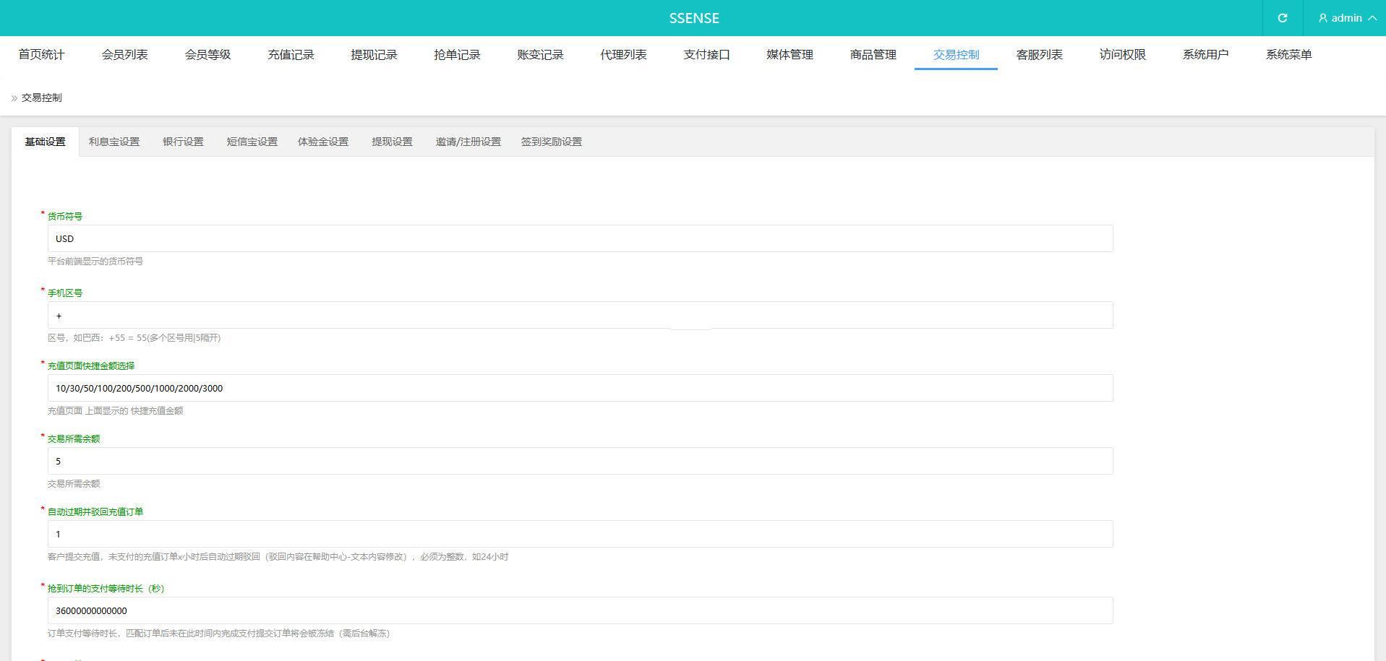The image size is (1386, 661).
Task: Open the 提现设置 tab
Action: click(392, 142)
